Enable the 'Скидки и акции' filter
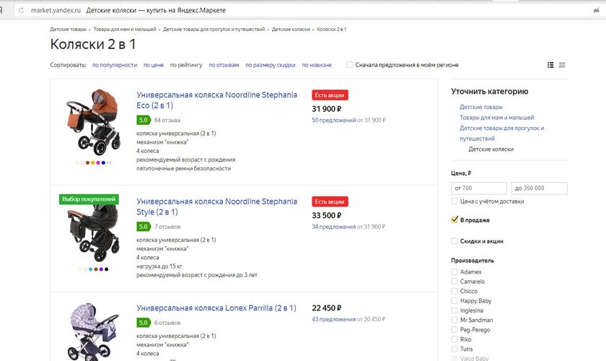Screen dimensions: 606x361 coord(454,241)
